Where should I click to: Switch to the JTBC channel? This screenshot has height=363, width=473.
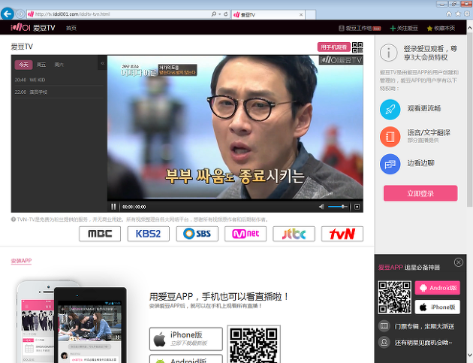[294, 234]
